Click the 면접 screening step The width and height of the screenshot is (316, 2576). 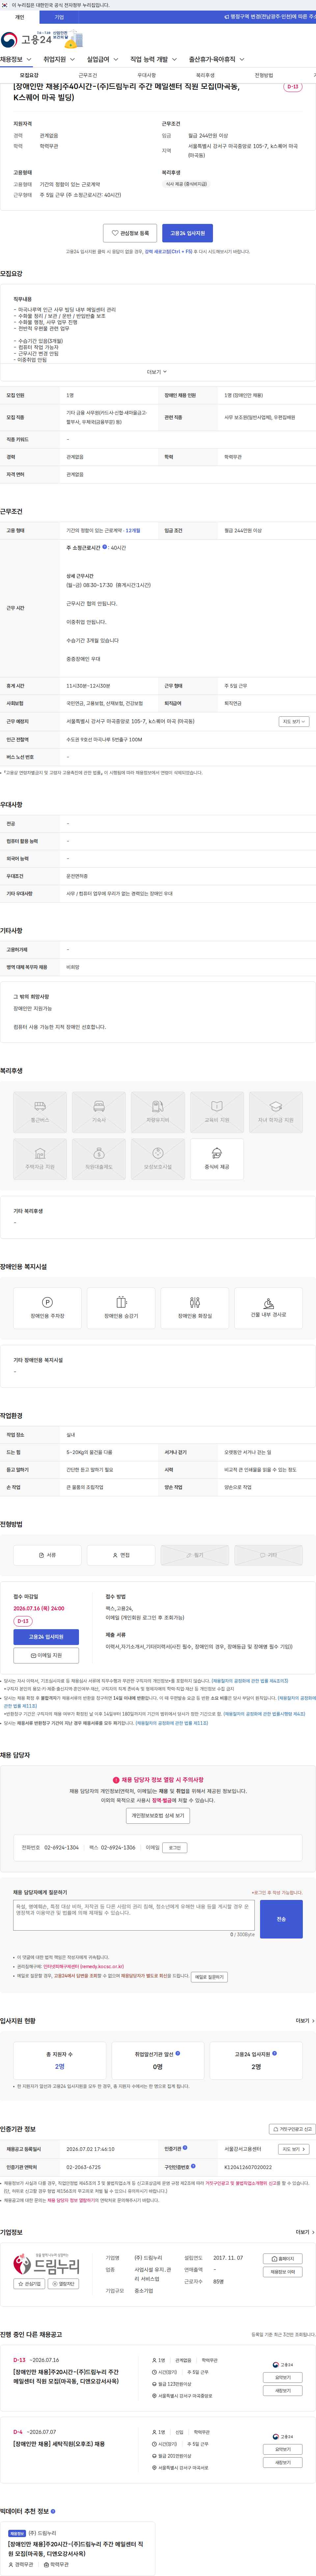[x=120, y=1555]
